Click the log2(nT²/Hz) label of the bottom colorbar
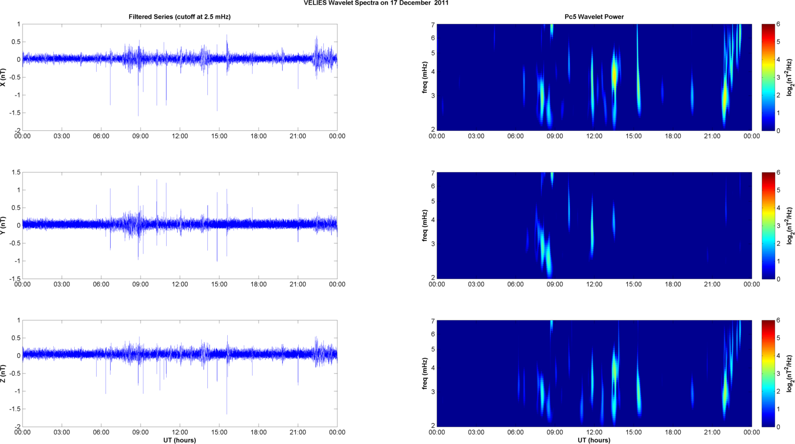795x444 pixels. 790,374
